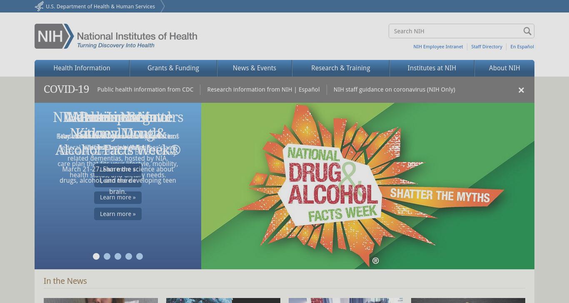Select the fifth carousel slide dot
569x303 pixels.
(x=140, y=256)
